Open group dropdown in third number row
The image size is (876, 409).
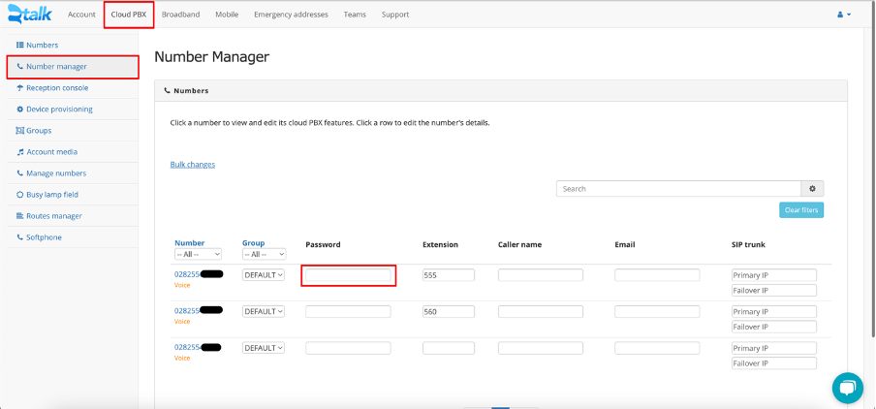tap(264, 348)
